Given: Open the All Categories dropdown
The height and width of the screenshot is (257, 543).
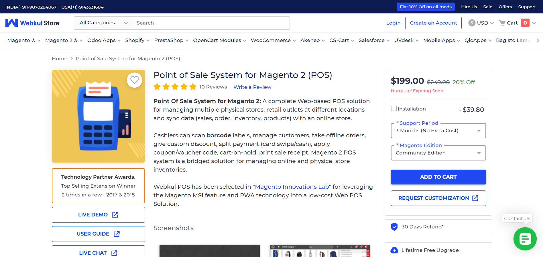Looking at the screenshot, I should [103, 23].
